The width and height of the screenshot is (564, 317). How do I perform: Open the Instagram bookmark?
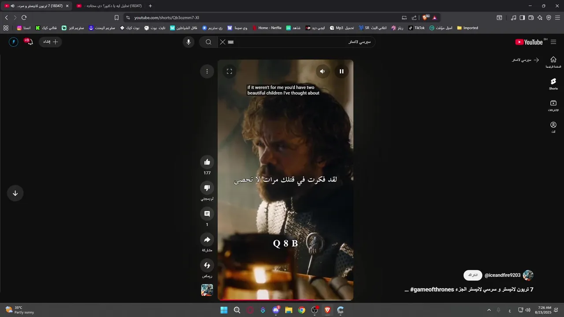click(24, 28)
